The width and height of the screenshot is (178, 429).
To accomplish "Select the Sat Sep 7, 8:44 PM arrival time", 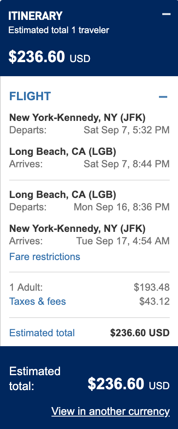I will tap(127, 164).
